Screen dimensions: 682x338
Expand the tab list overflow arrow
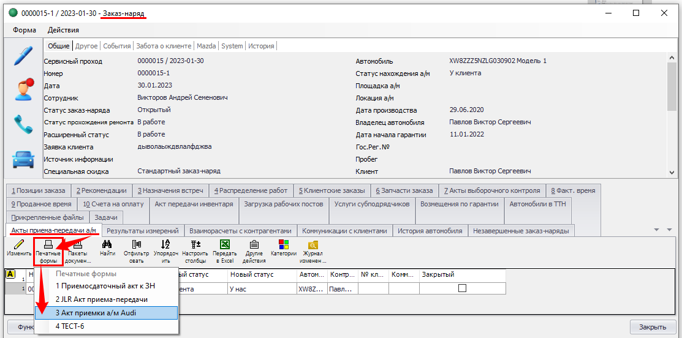[655, 230]
